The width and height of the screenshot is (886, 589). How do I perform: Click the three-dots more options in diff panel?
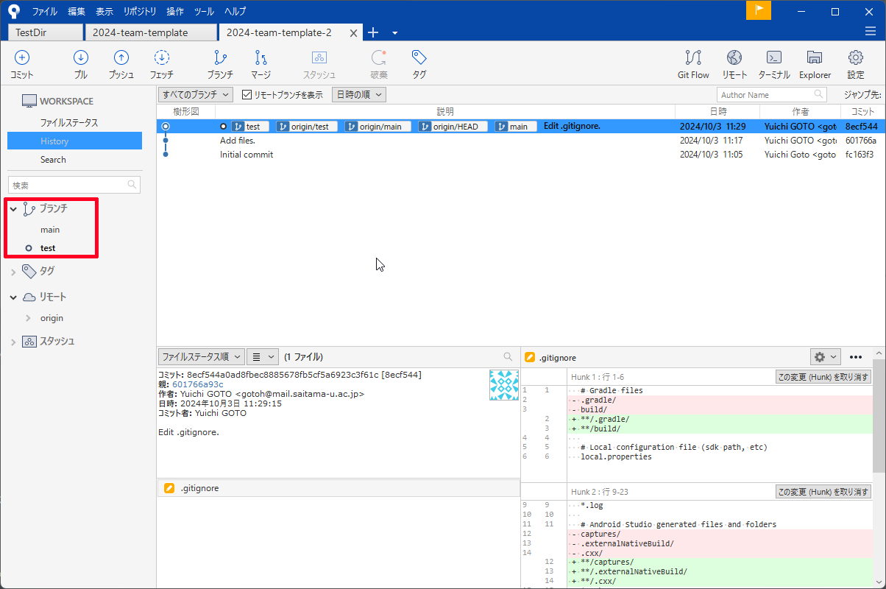[856, 357]
